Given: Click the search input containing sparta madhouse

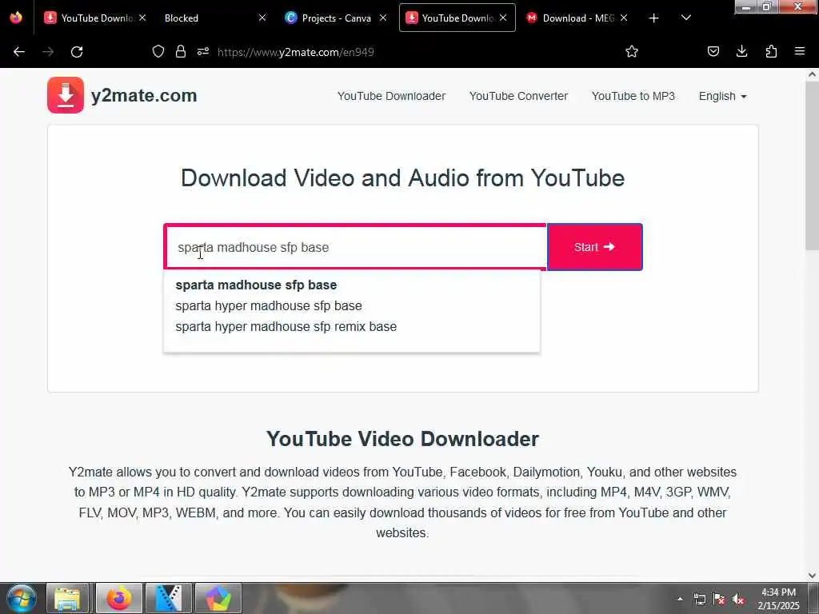Looking at the screenshot, I should pyautogui.click(x=355, y=247).
